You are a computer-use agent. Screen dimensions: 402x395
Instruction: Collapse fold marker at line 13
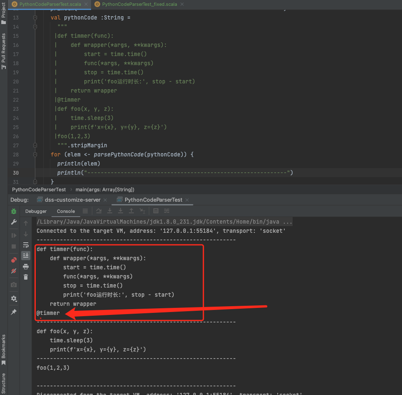(x=35, y=18)
